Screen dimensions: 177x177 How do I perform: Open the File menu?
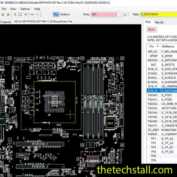pos(4,9)
